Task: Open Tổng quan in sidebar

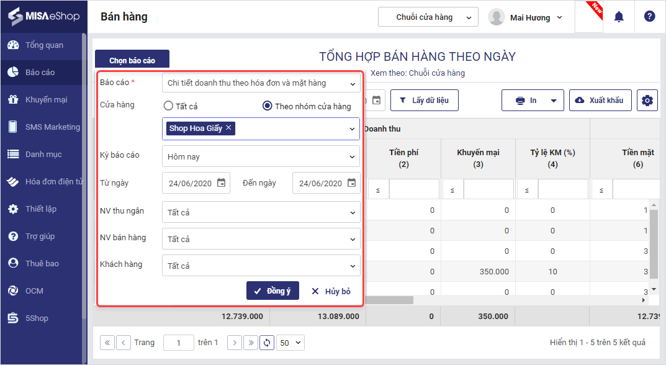Action: [x=42, y=45]
